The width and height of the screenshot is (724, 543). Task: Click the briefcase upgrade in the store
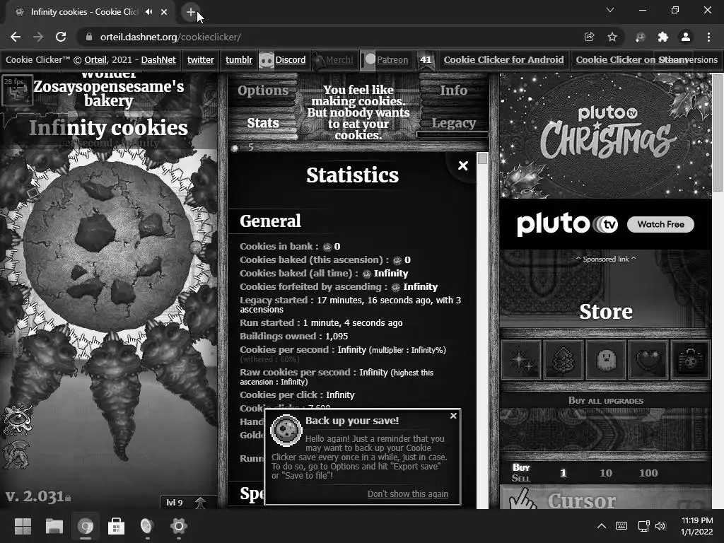(x=691, y=360)
